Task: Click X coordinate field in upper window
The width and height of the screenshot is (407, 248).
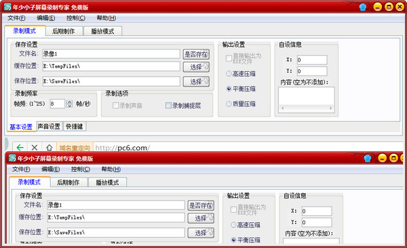Action: point(312,60)
